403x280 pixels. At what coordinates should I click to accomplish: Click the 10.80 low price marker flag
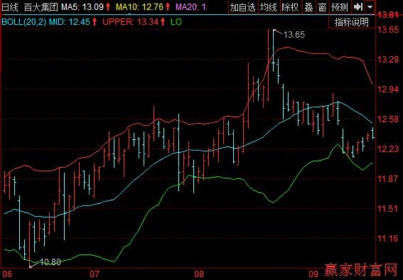(x=45, y=262)
